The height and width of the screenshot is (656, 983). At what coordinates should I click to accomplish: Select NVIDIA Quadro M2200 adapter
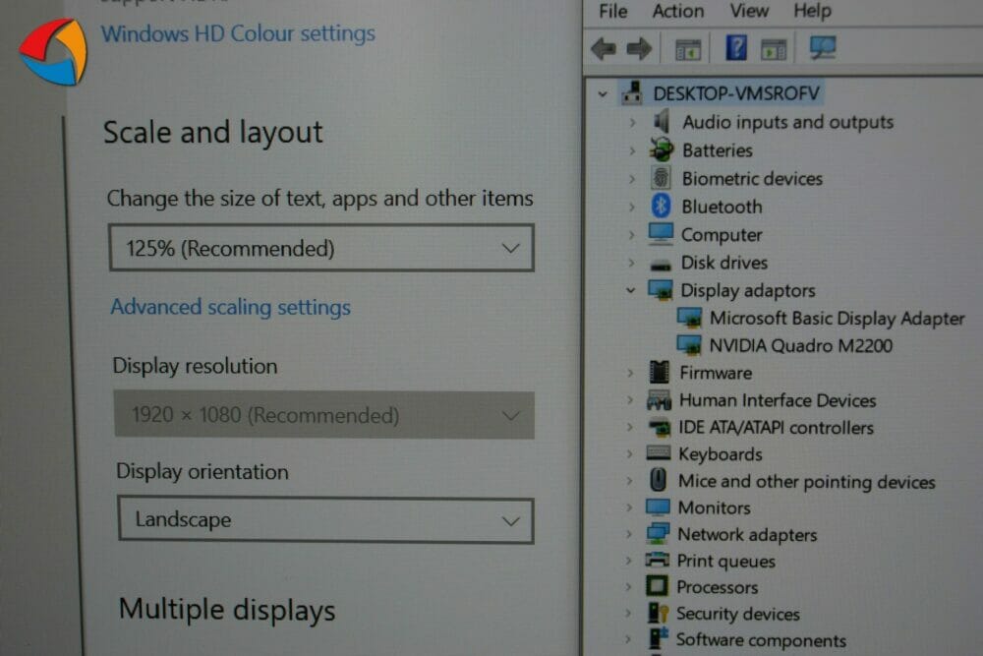coord(800,345)
